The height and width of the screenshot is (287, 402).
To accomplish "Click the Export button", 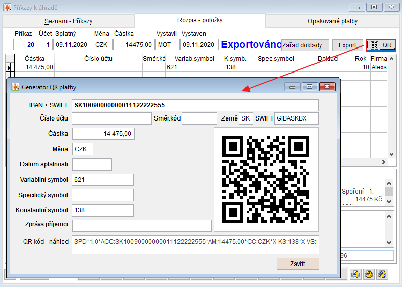I will tap(347, 45).
